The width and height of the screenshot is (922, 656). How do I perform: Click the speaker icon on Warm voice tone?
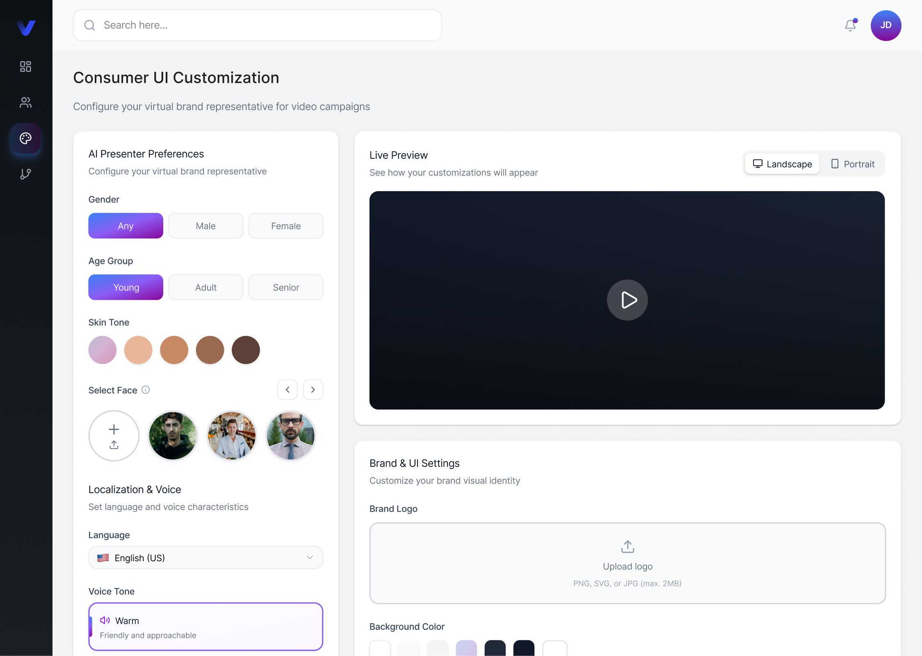tap(105, 620)
